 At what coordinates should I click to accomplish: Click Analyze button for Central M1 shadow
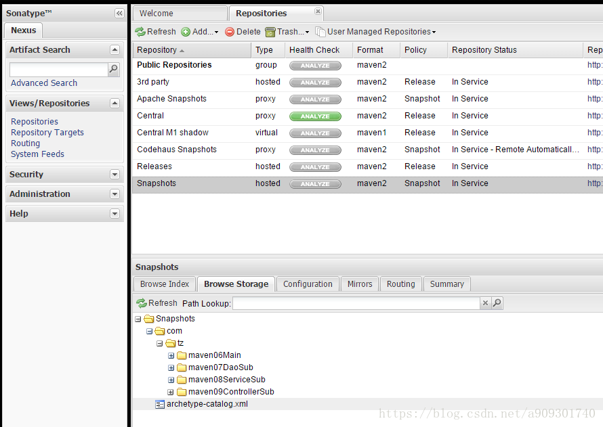315,133
